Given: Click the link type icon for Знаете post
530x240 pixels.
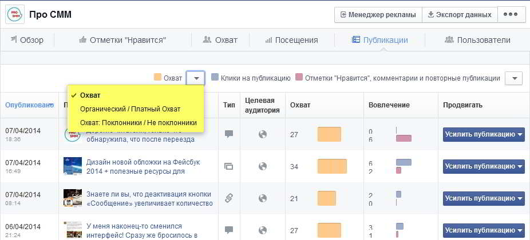Looking at the screenshot, I should [229, 198].
